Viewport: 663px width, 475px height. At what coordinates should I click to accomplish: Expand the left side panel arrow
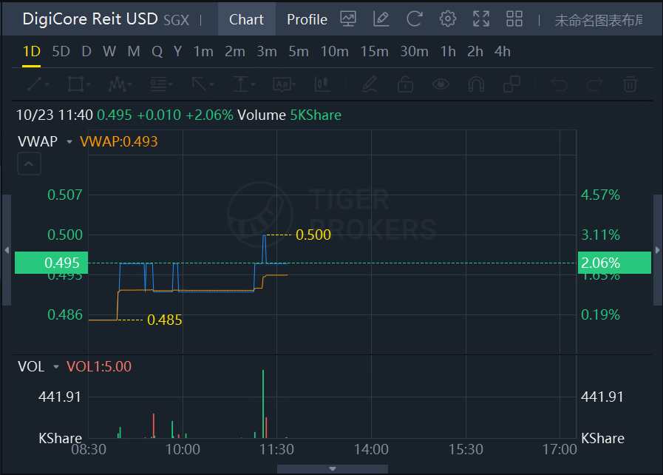[7, 250]
